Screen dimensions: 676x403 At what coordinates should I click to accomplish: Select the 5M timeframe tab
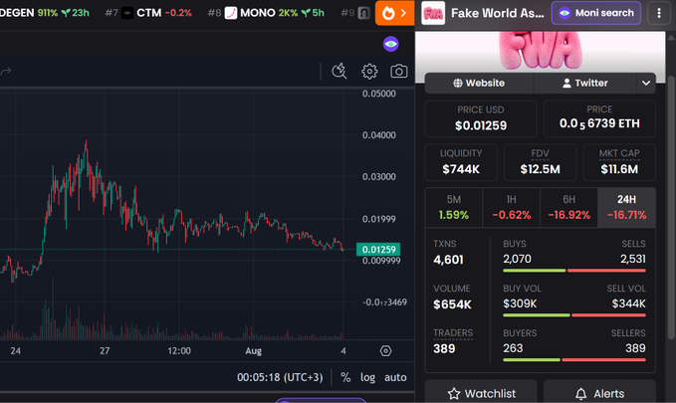454,207
